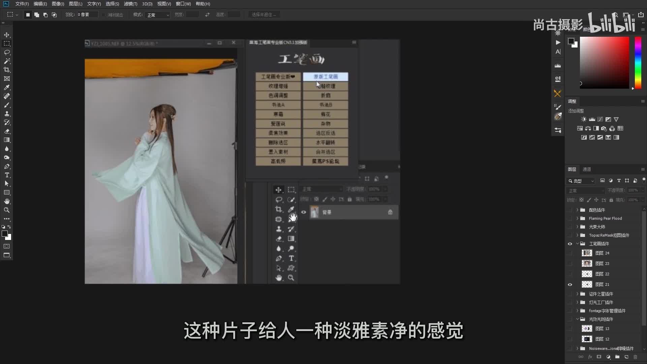The image size is (647, 364).
Task: Click inside the red color picker field
Action: (x=604, y=63)
